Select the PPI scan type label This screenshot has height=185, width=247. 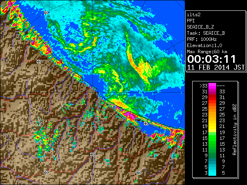pyautogui.click(x=191, y=21)
